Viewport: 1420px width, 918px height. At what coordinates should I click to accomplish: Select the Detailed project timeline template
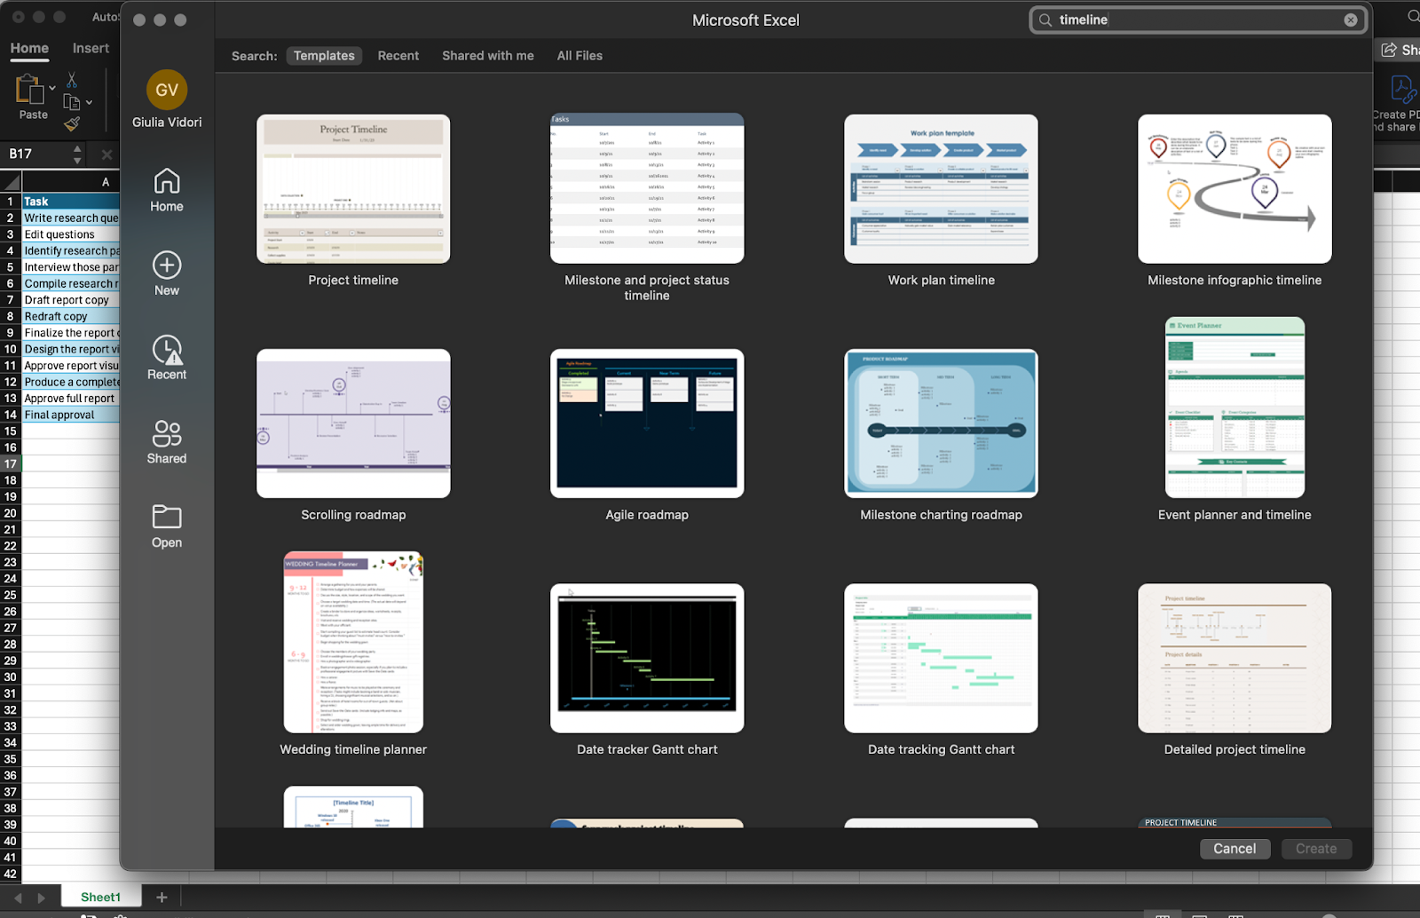(x=1235, y=658)
